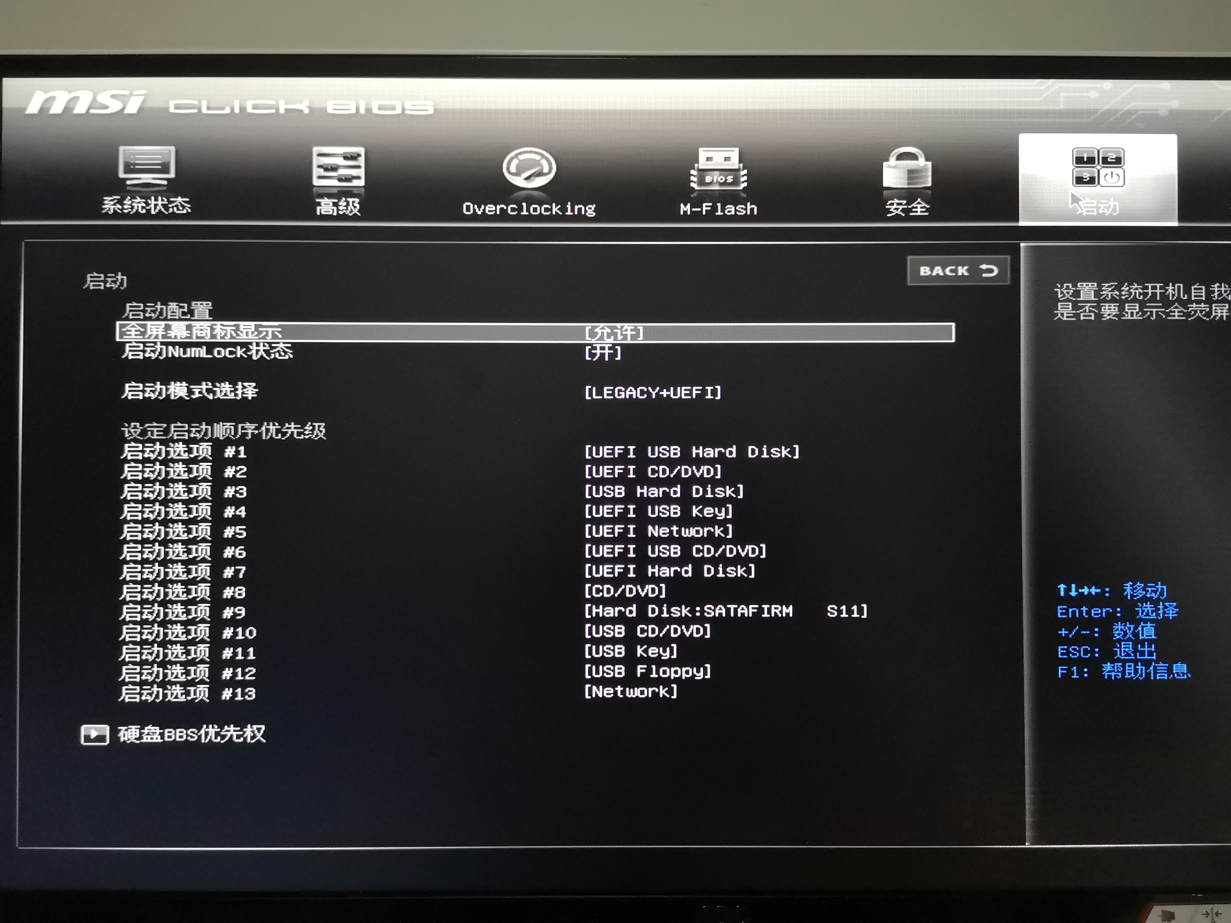The height and width of the screenshot is (923, 1231).
Task: Open 启动选项 #13 Network value
Action: [x=630, y=692]
